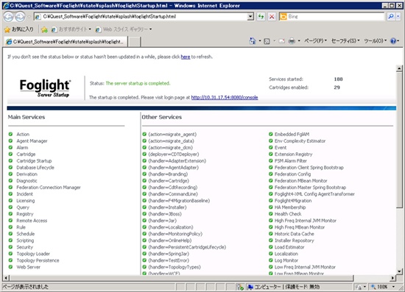Viewport: 405px width, 292px height.
Task: Click green status icon beside Embedded FglAM
Action: tap(271, 134)
